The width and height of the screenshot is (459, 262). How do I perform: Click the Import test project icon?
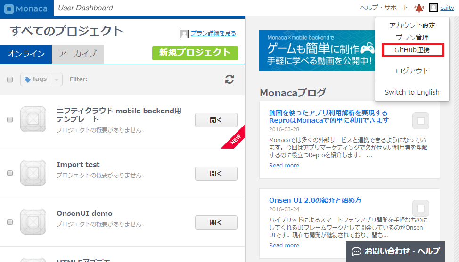click(x=33, y=173)
